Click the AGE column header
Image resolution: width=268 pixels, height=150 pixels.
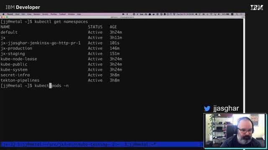tap(113, 27)
